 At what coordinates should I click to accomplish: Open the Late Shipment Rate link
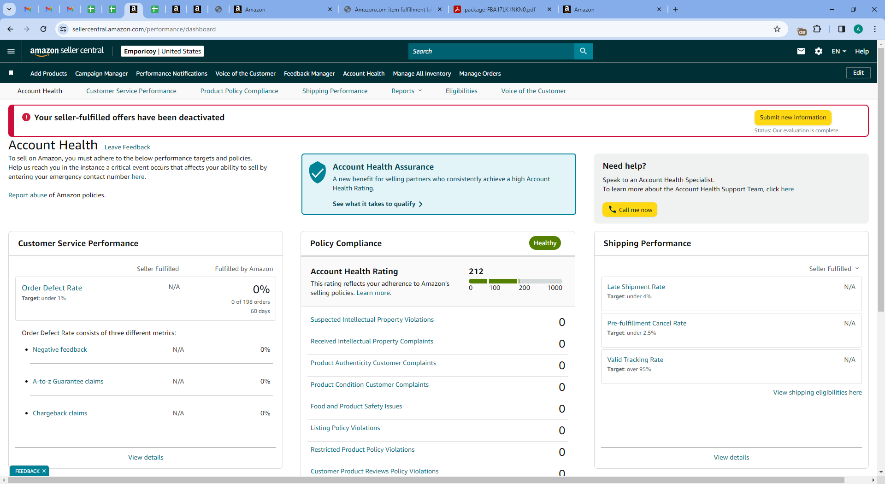[x=636, y=287]
